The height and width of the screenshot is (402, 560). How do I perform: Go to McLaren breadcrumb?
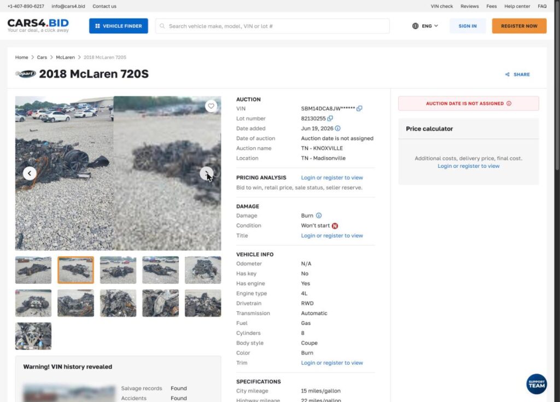coord(66,57)
